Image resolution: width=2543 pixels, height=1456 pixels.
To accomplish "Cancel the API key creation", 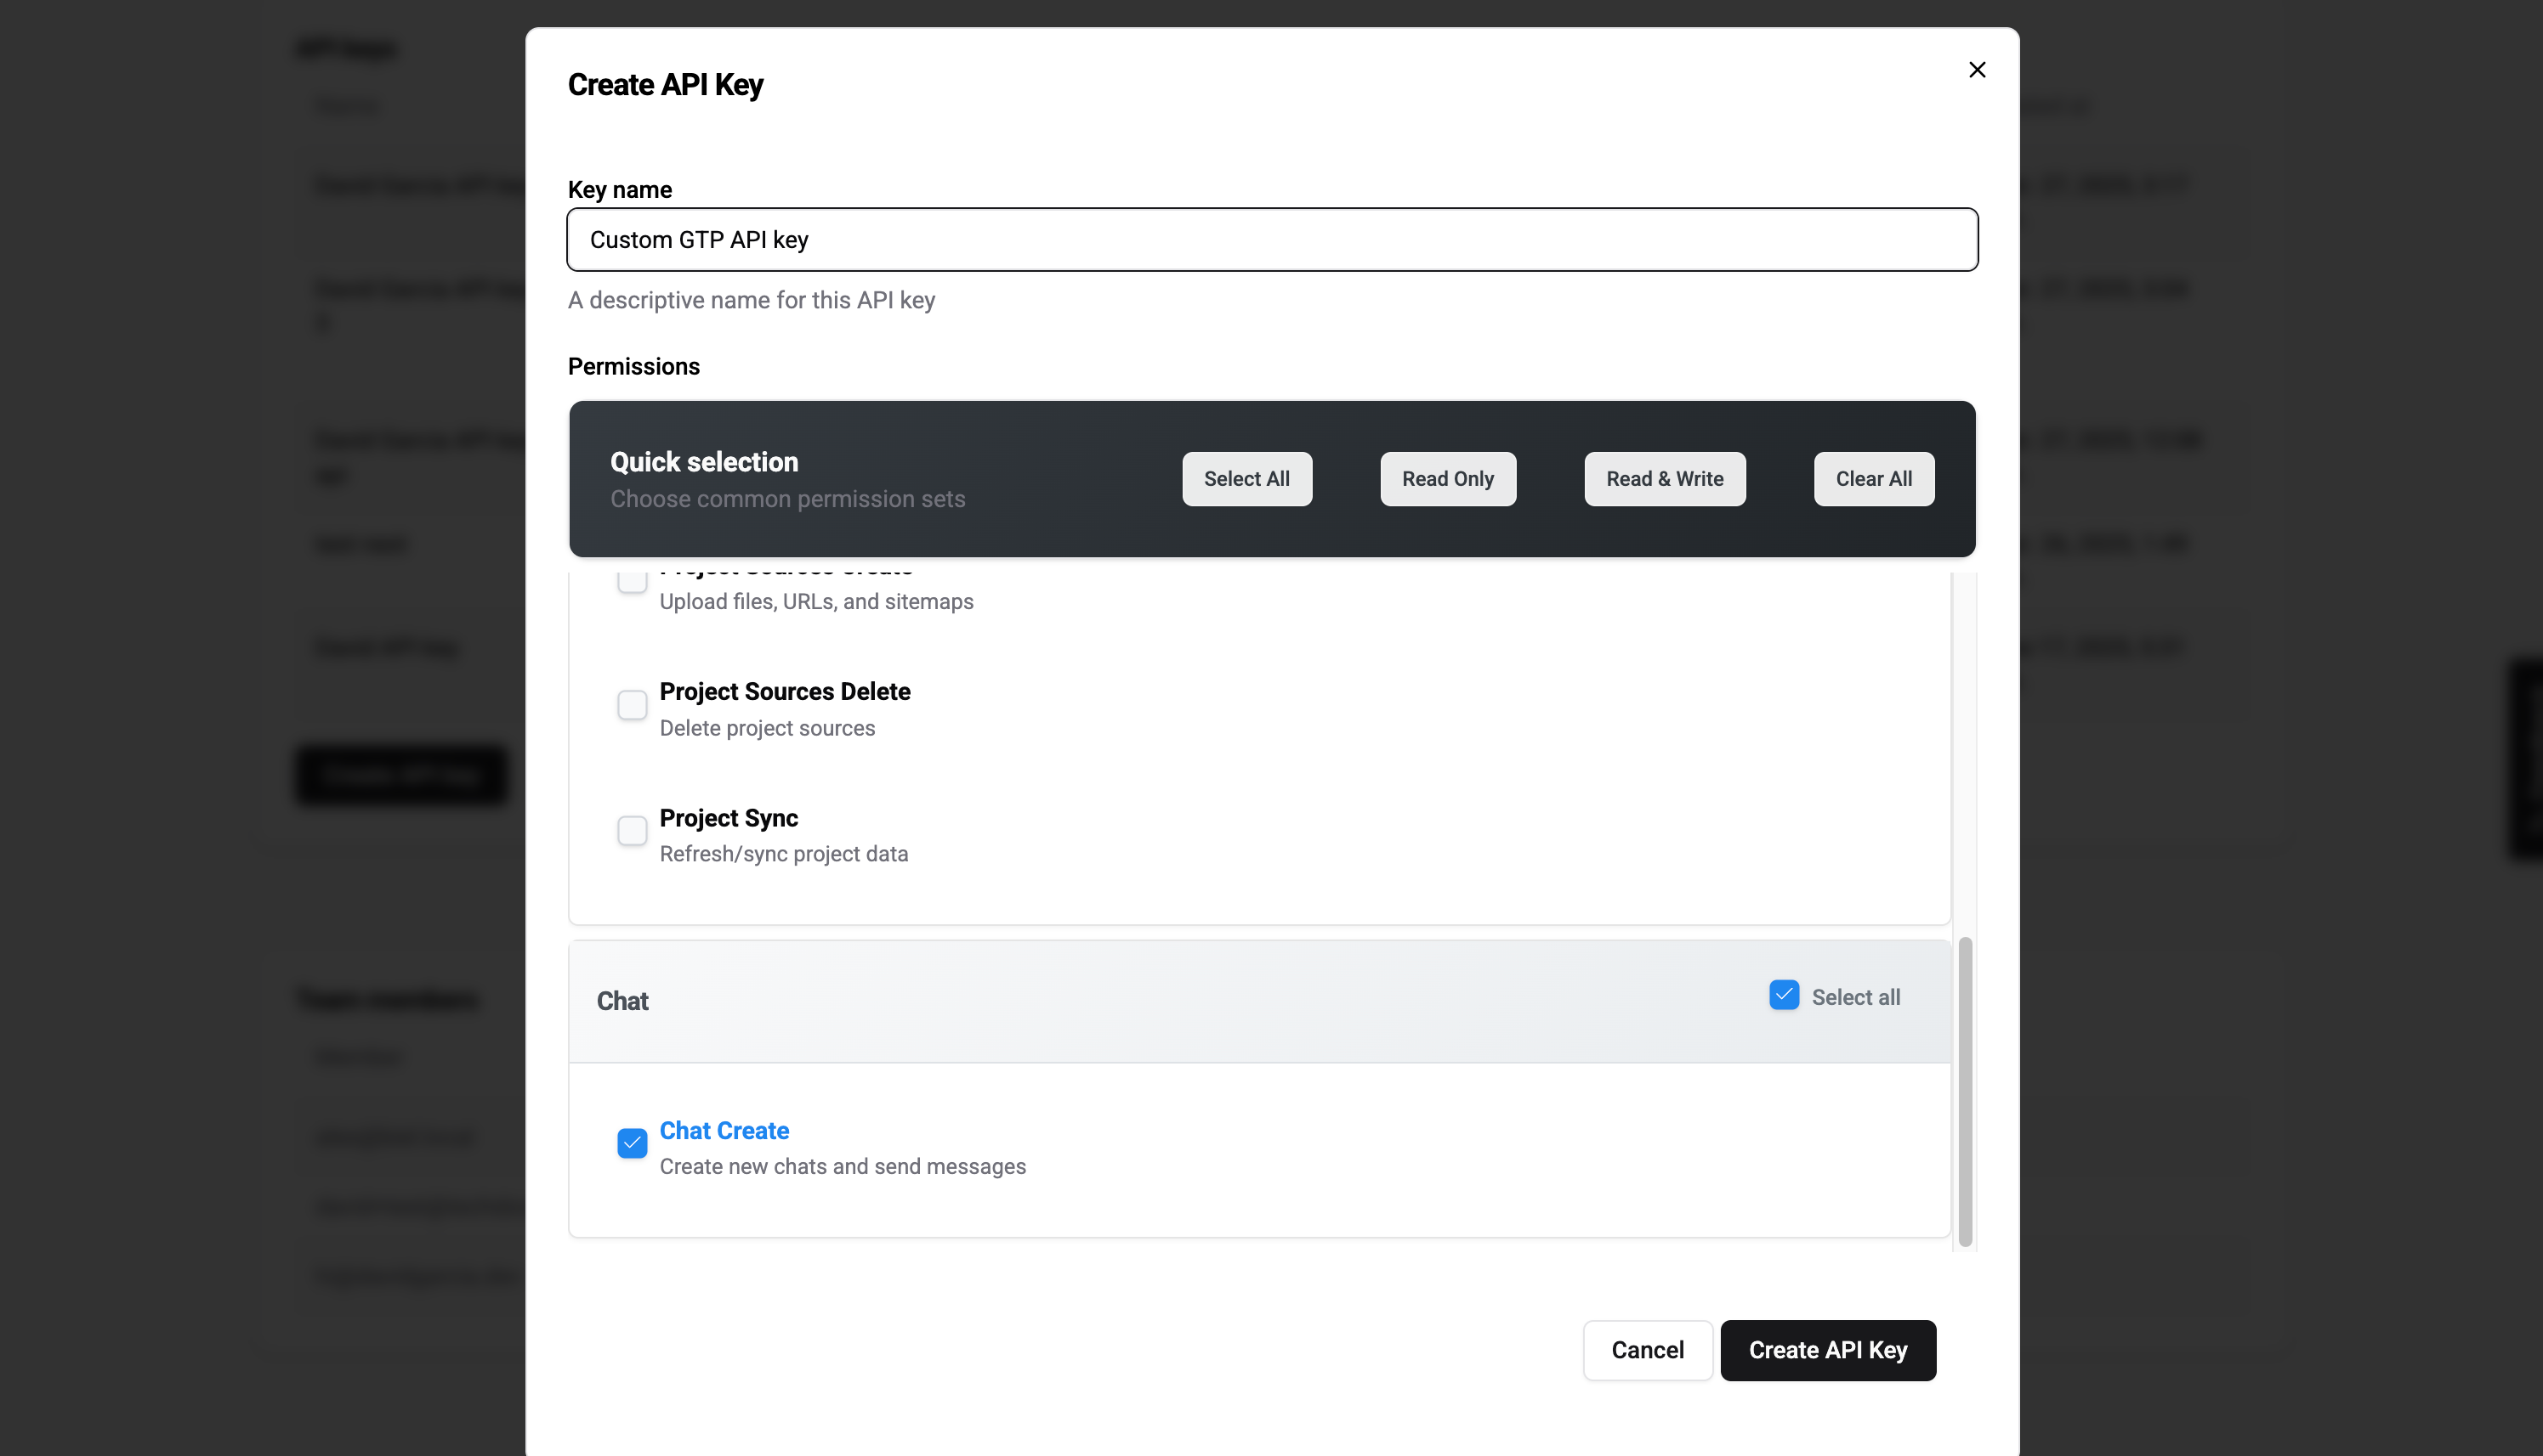I will click(x=1647, y=1349).
